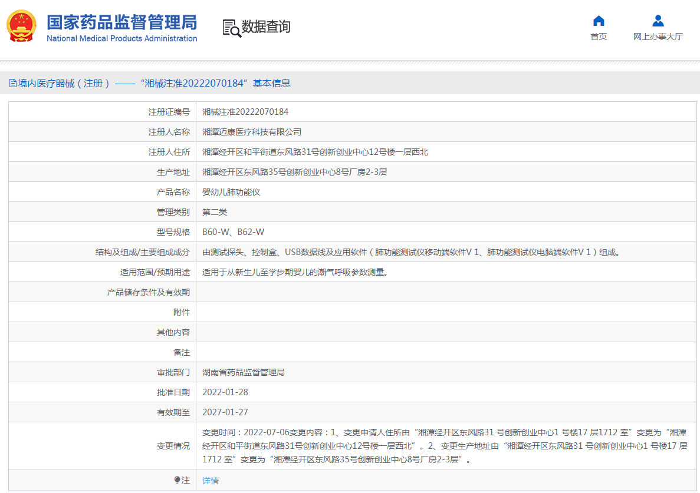Click the 结构及组成/主要组成成分 label
The height and width of the screenshot is (493, 700).
142,252
